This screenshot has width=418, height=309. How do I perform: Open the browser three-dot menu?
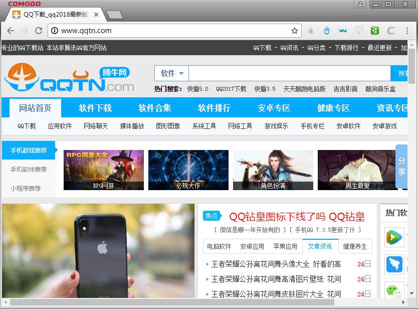pyautogui.click(x=407, y=31)
